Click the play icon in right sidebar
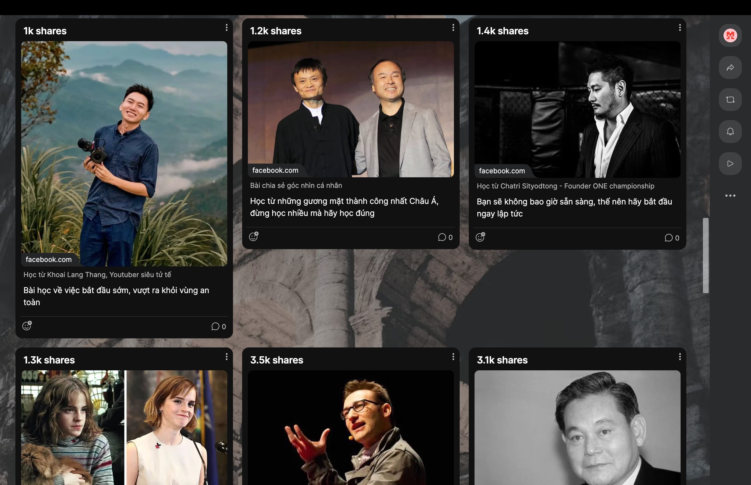Screen dimensions: 751x485 (730, 164)
